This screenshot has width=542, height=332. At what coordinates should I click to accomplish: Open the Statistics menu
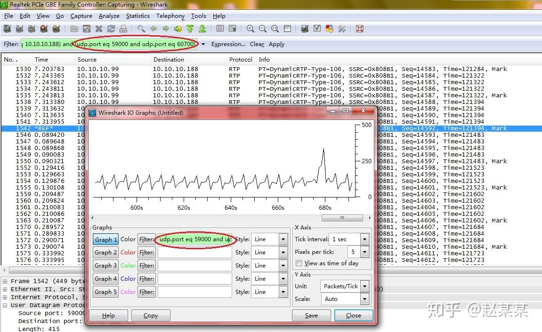(x=138, y=16)
